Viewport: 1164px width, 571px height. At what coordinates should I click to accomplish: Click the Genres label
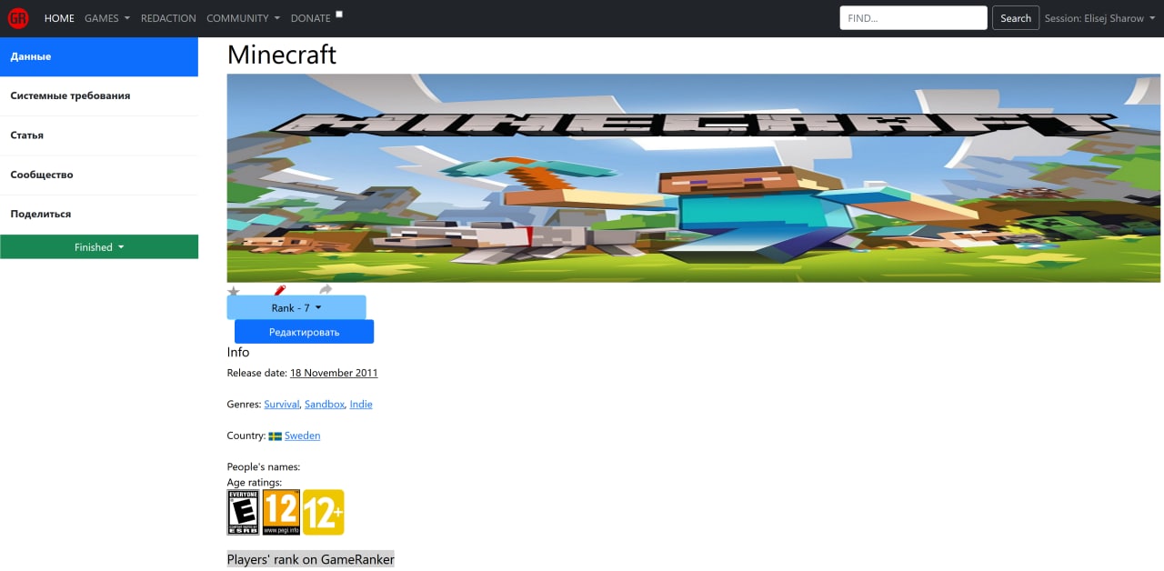[244, 405]
